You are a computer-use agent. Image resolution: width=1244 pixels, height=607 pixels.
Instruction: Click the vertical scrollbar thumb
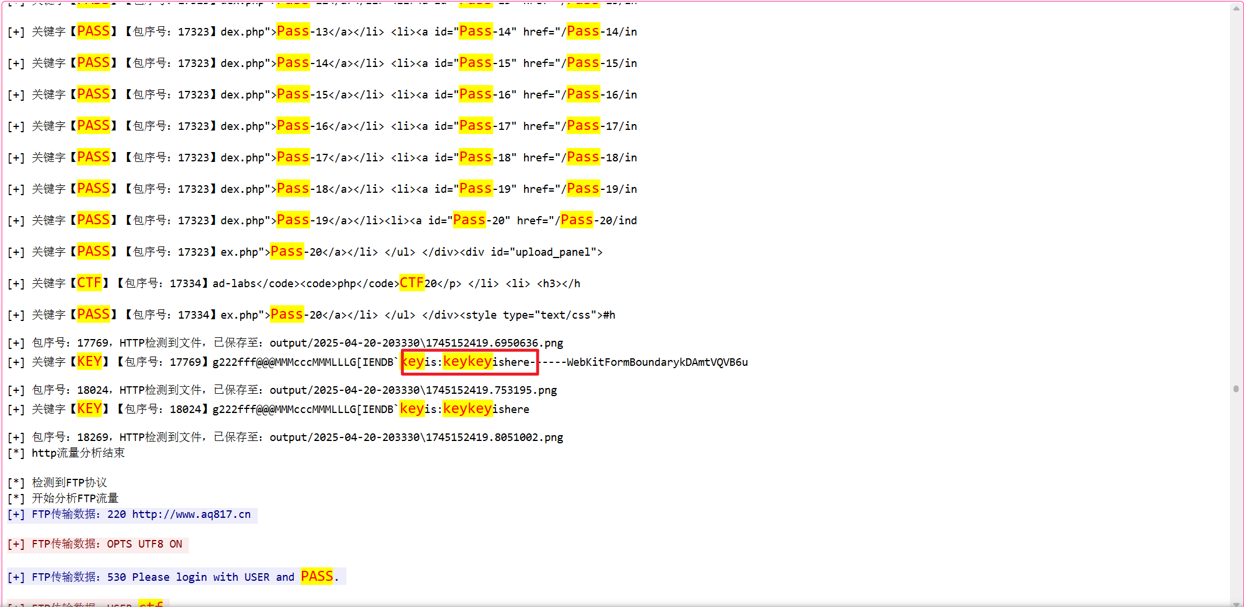1236,389
